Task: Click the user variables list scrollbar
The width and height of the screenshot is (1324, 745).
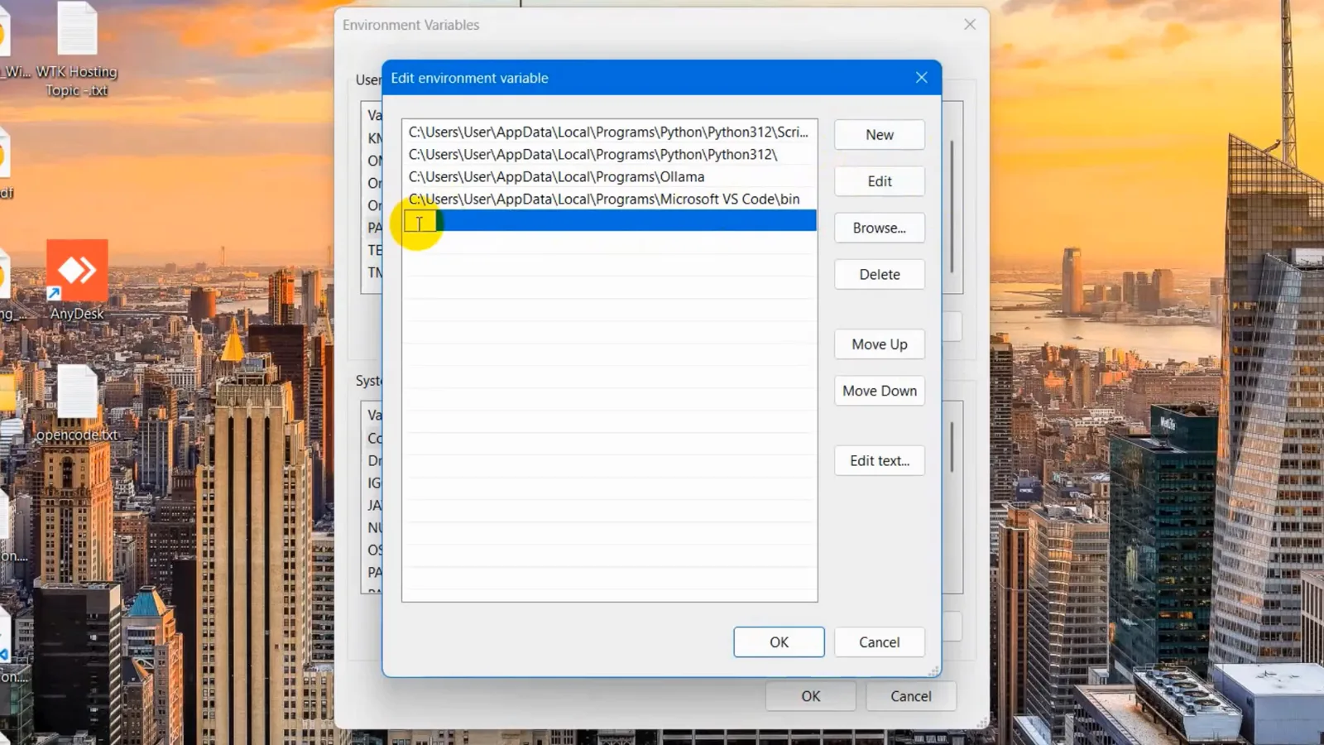Action: point(952,206)
